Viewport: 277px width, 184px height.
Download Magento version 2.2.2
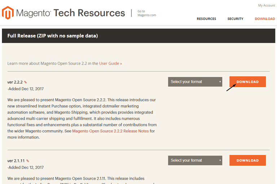247,82
